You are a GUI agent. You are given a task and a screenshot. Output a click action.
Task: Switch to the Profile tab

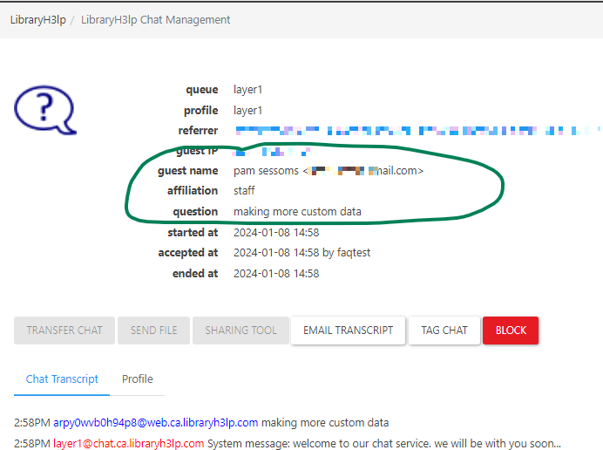[x=138, y=379]
